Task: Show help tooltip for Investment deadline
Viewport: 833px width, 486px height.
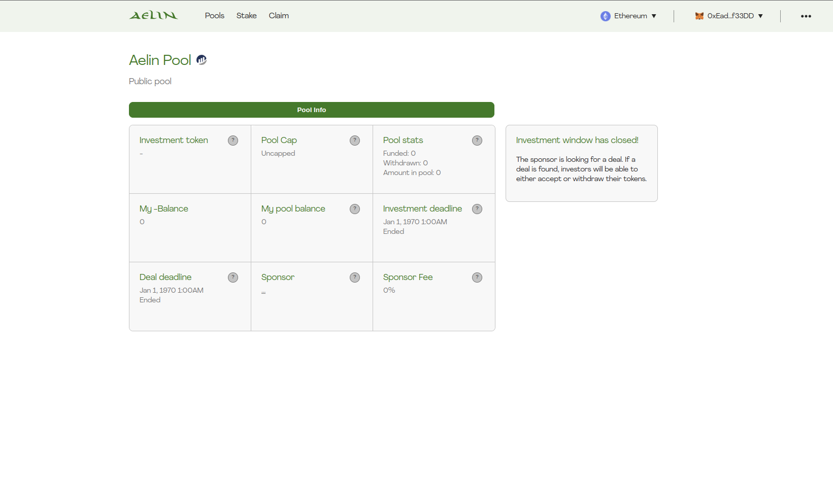Action: pos(477,209)
